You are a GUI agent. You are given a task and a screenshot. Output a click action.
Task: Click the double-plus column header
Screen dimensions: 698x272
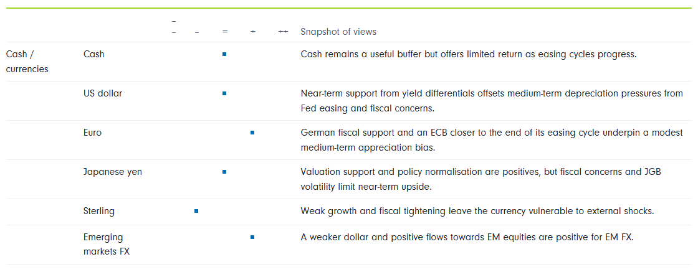pos(283,32)
